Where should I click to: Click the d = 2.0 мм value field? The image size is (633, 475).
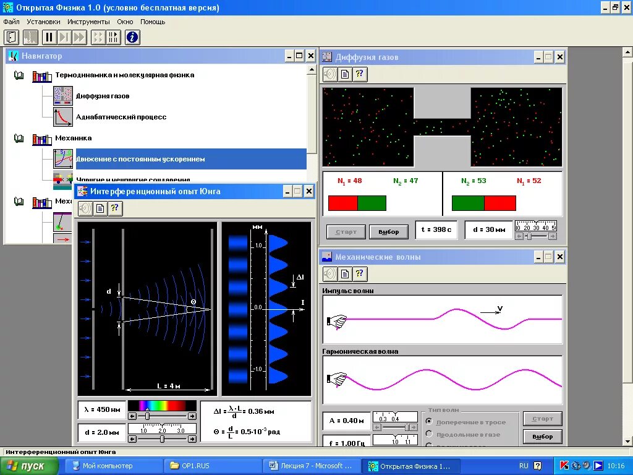pos(102,432)
